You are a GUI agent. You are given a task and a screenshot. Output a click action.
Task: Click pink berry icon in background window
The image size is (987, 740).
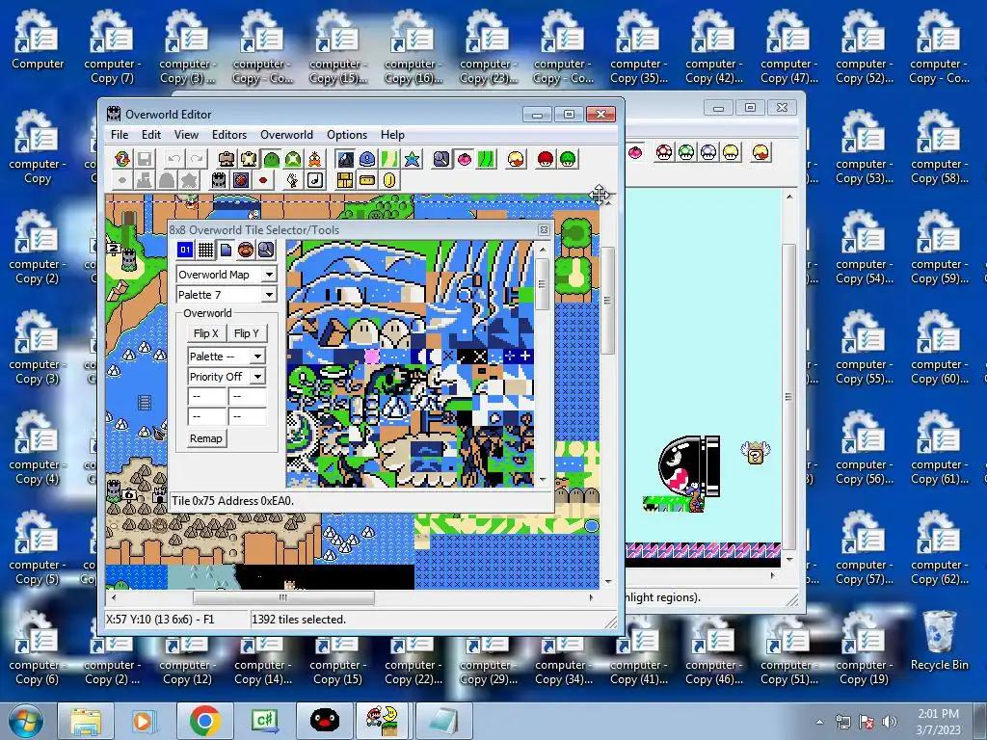pyautogui.click(x=636, y=152)
